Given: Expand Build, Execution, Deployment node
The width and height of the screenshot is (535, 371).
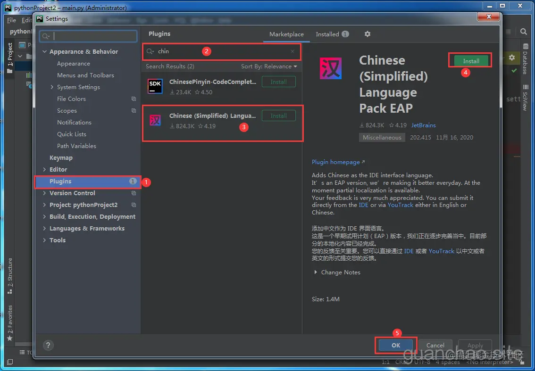Looking at the screenshot, I should [x=44, y=216].
